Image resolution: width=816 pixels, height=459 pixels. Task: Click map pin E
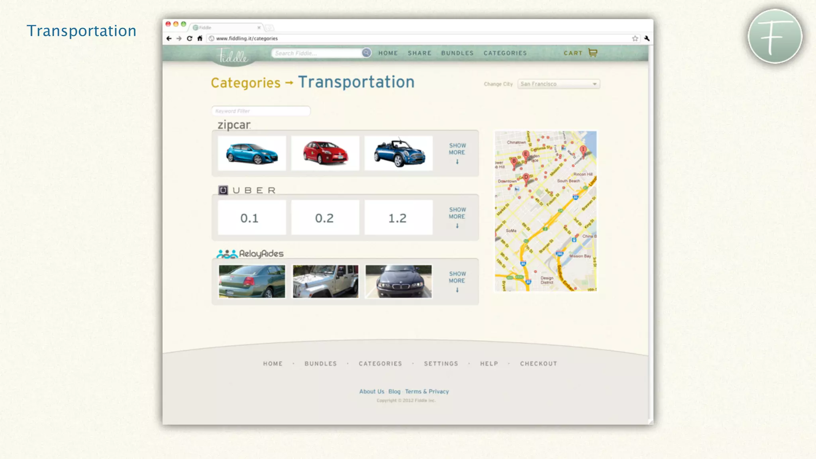[x=526, y=155]
